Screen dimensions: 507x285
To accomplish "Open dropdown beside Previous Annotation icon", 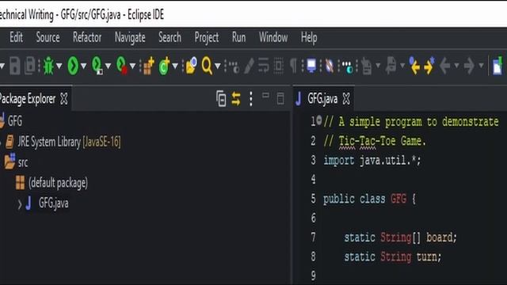I will (x=402, y=66).
